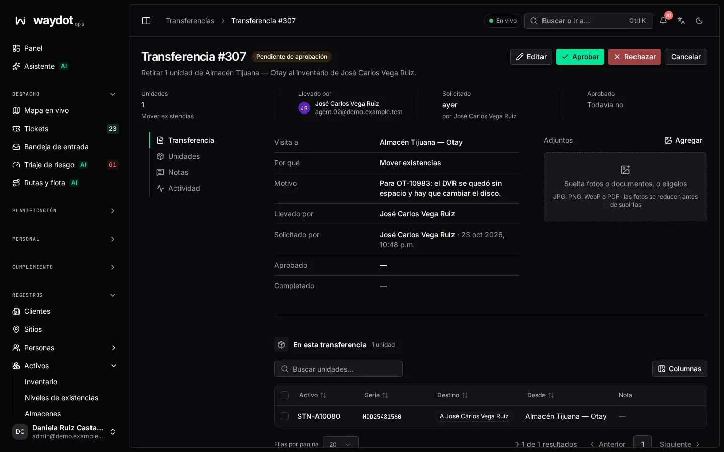
Task: Click the Rechazar button
Action: coord(635,57)
